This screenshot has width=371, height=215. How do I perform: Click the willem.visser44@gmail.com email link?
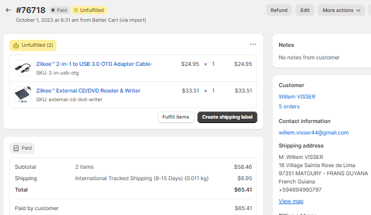[314, 133]
